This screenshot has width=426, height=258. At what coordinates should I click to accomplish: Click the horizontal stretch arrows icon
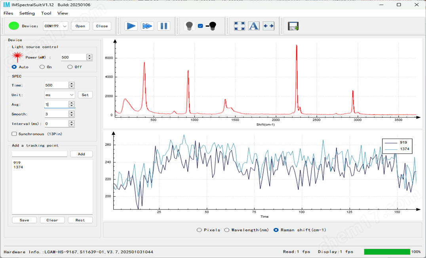(268, 26)
